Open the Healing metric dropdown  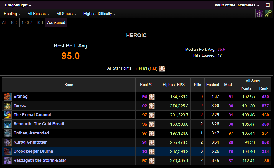point(12,14)
